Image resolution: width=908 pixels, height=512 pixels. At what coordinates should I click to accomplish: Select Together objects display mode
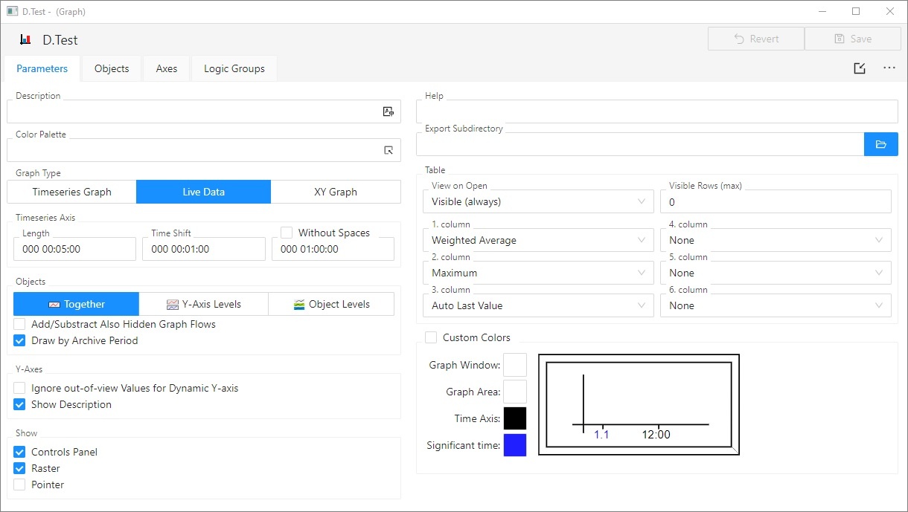pos(76,304)
